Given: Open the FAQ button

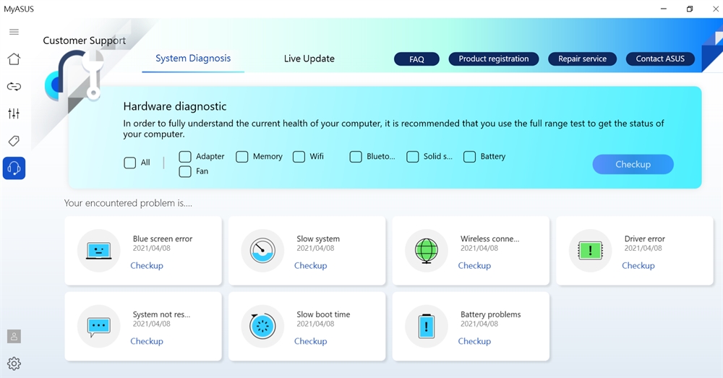Looking at the screenshot, I should (416, 59).
